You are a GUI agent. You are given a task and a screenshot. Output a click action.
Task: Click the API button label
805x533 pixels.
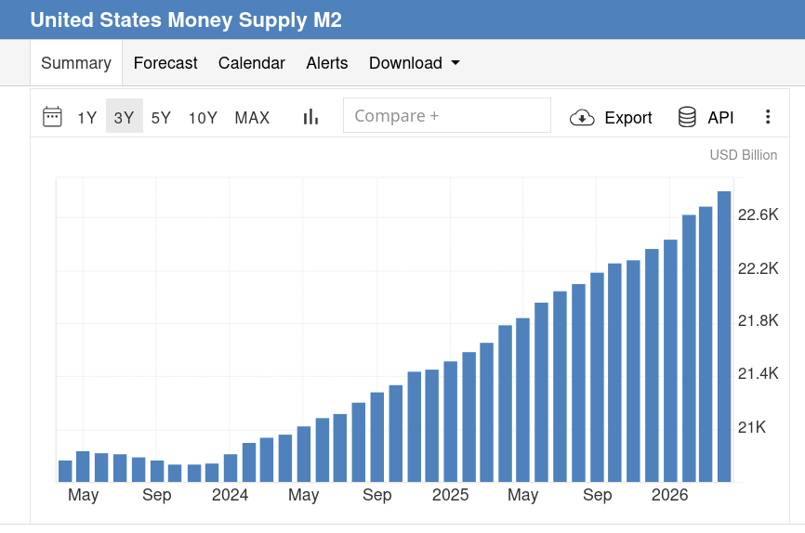point(720,118)
